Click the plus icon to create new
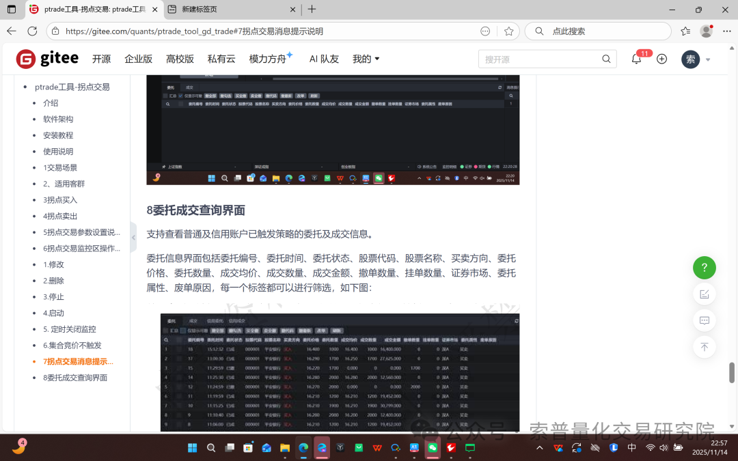The height and width of the screenshot is (461, 738). click(661, 59)
